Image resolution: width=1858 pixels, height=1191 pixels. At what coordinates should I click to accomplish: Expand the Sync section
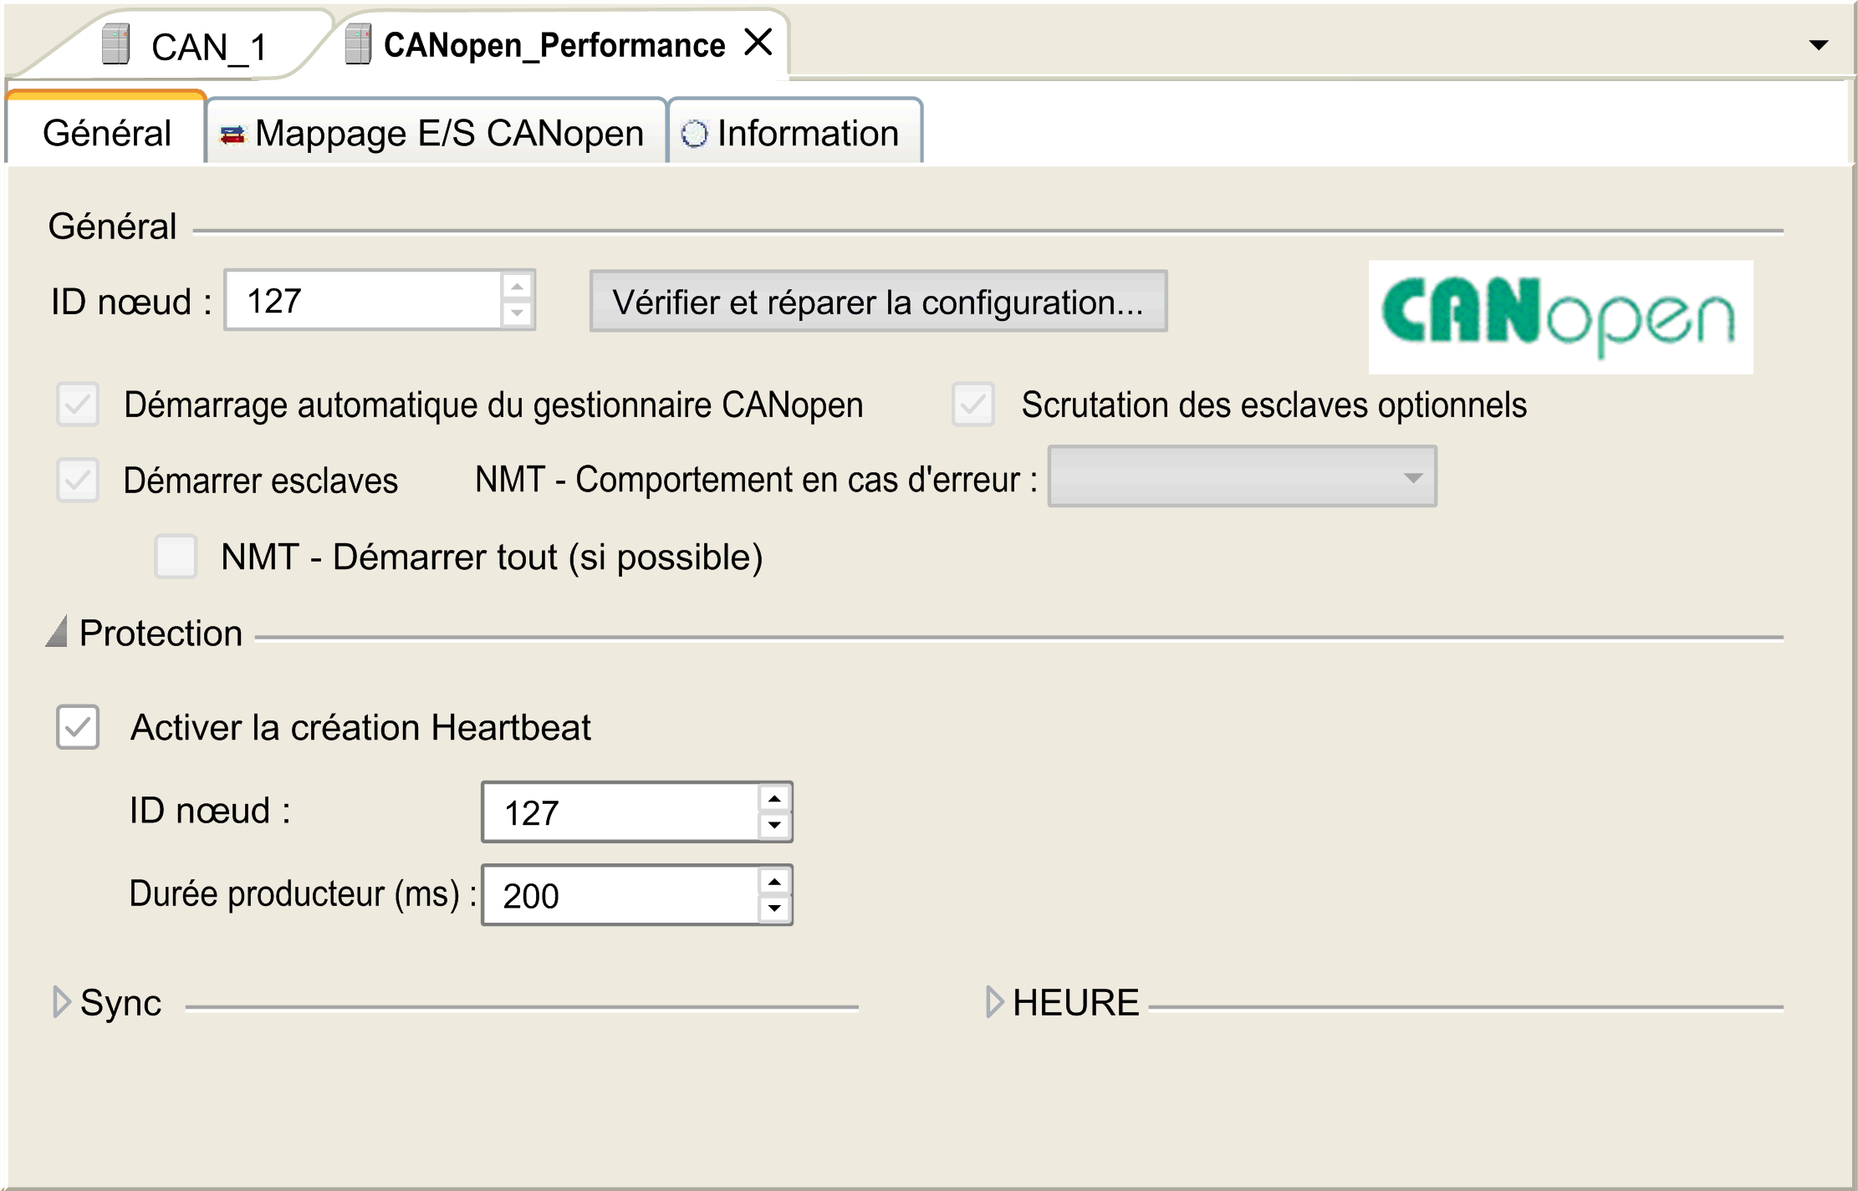click(60, 1003)
